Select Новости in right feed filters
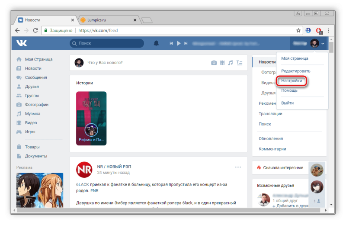Viewport: 346px width, 225px height. point(267,62)
